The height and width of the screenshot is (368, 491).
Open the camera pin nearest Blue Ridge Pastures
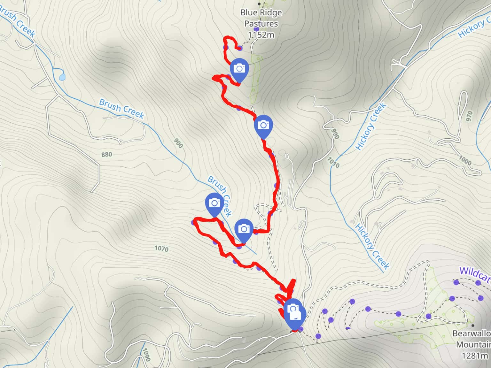pos(239,70)
